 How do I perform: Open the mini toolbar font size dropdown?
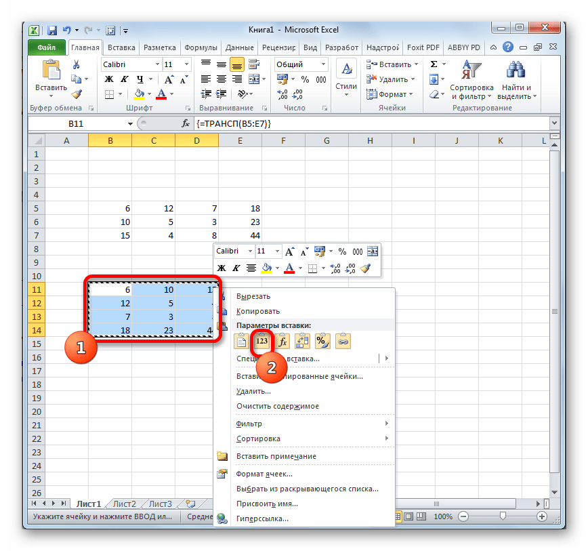click(x=277, y=251)
